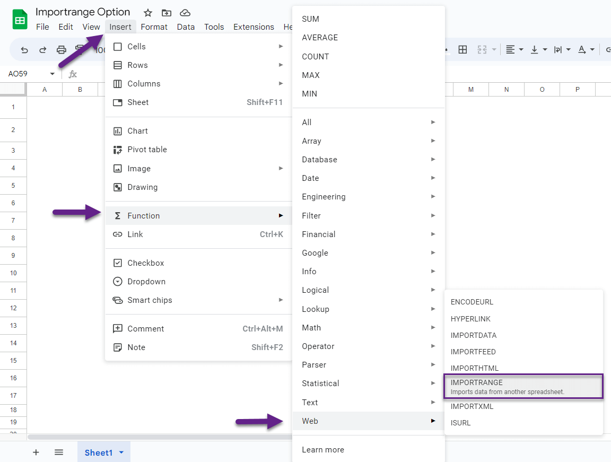Click the Undo icon
Screen dimensions: 611x462
coord(24,49)
